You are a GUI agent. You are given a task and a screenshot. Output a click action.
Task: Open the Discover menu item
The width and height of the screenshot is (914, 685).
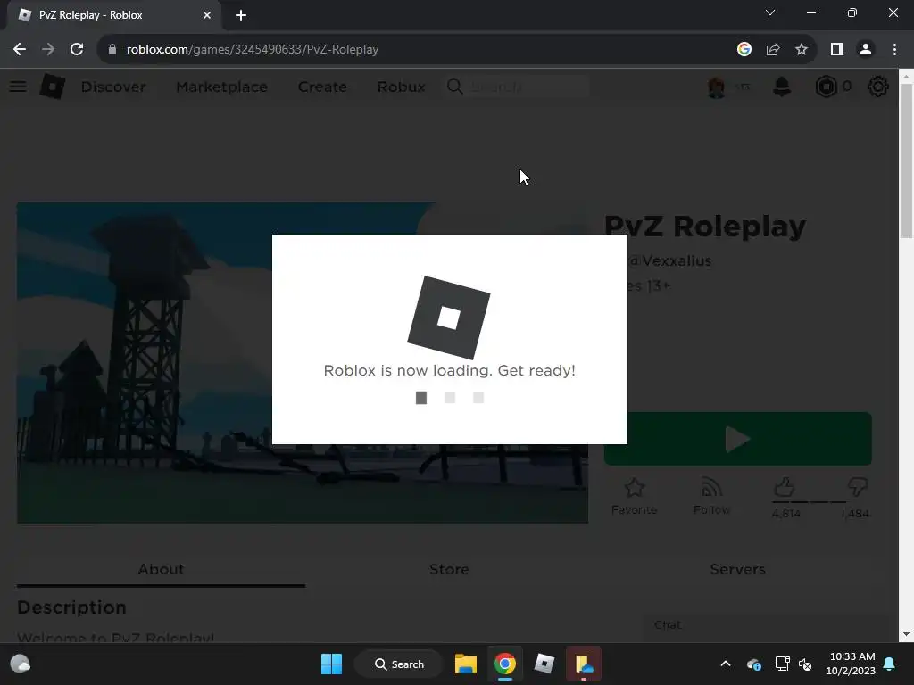[113, 87]
